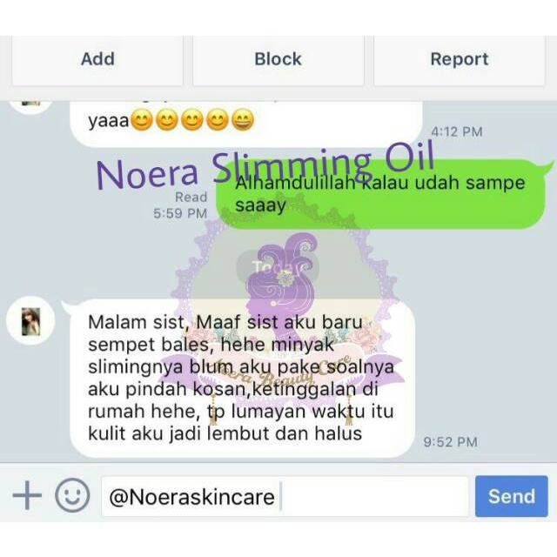
Task: Send the typed message
Action: (512, 496)
